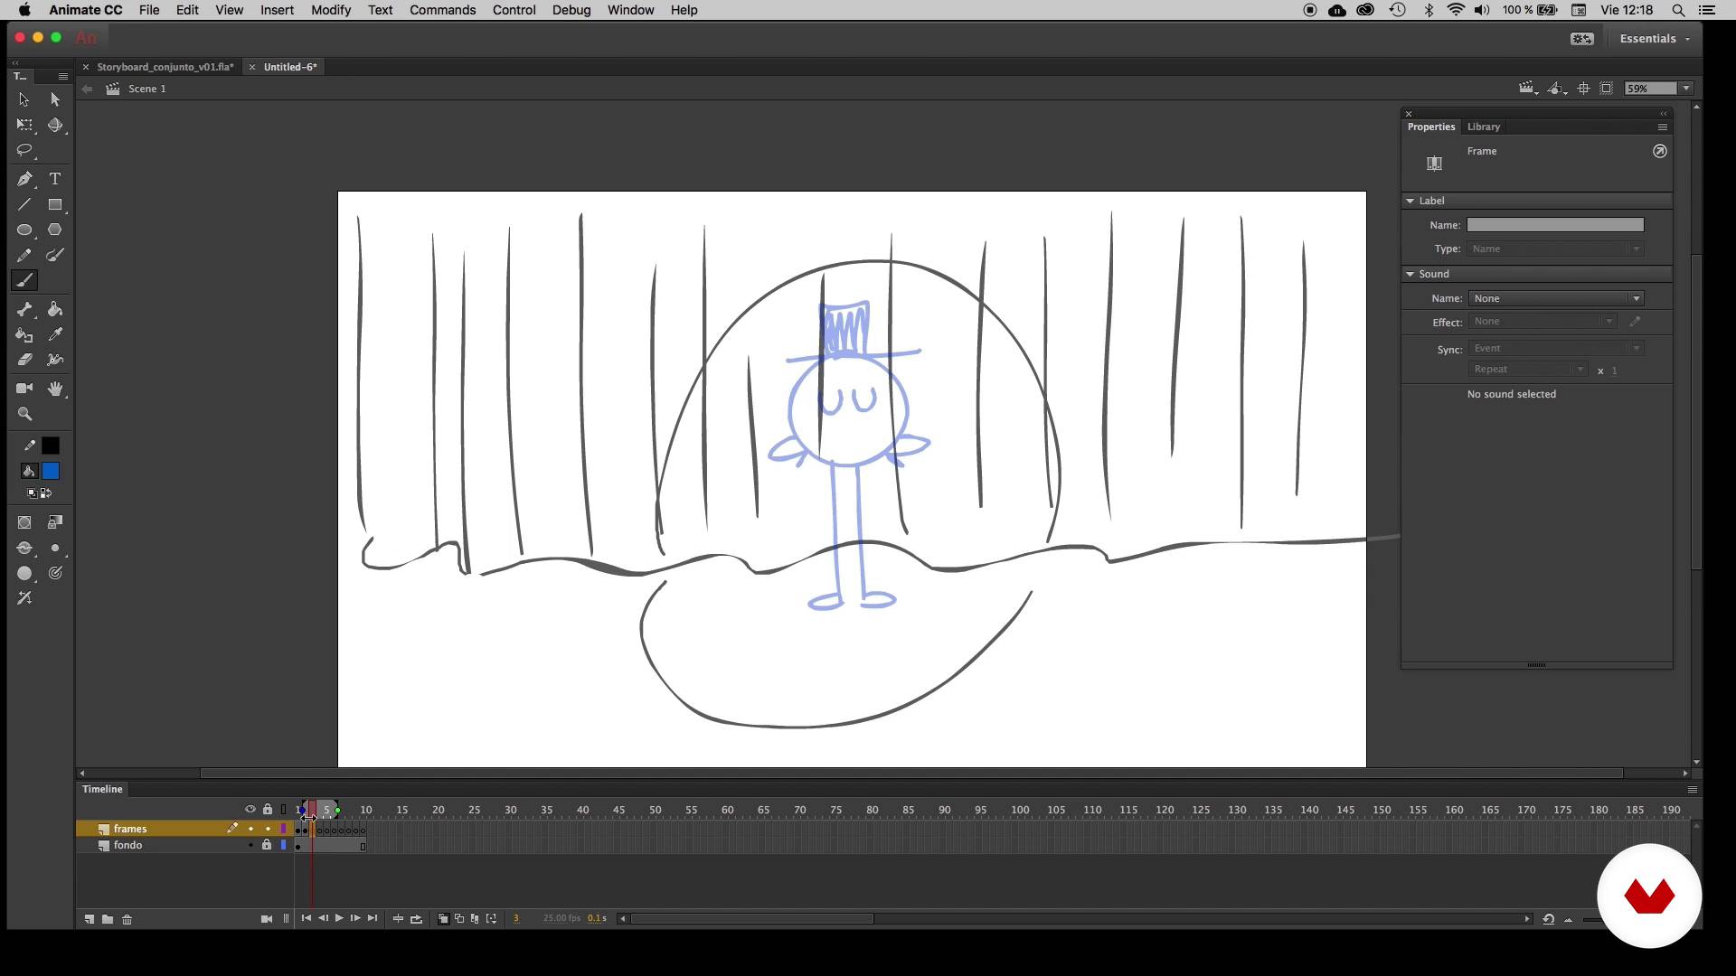Select the PolyStar tool
This screenshot has height=976, width=1736.
click(x=55, y=230)
